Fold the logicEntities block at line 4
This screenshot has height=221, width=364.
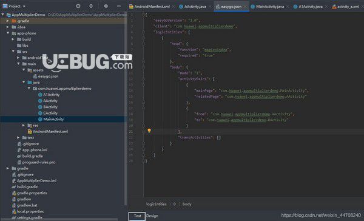[143, 32]
